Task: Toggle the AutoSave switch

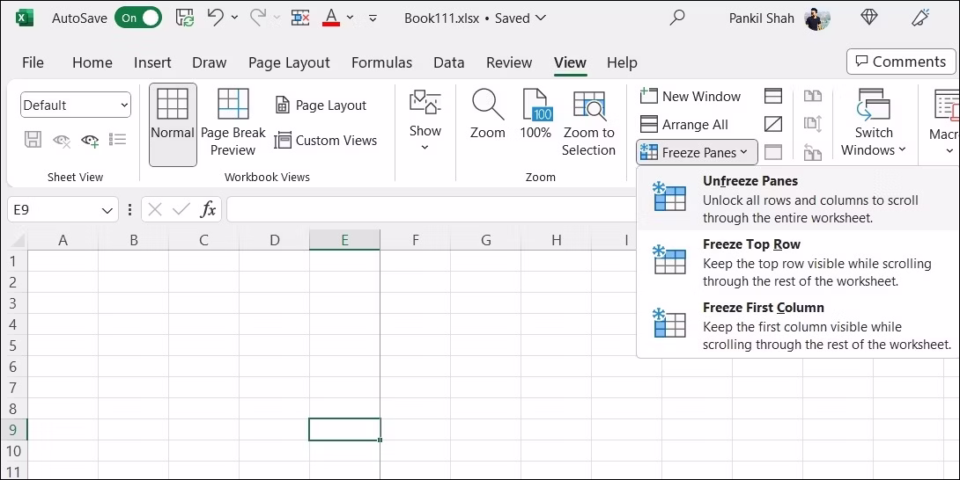Action: point(138,18)
